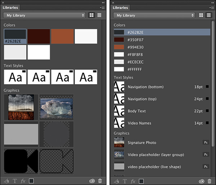Select the Navigation (bottom) text style

[145, 87]
